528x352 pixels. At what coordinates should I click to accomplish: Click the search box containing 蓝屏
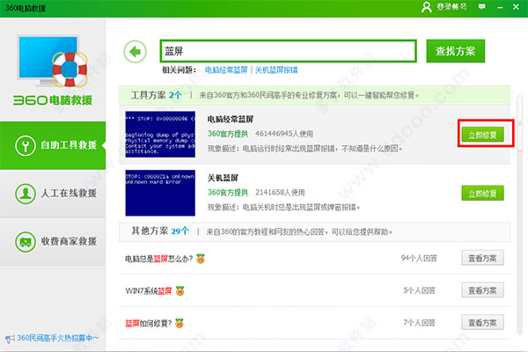[x=289, y=51]
